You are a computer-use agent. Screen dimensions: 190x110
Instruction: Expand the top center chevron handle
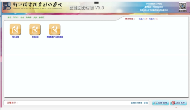coord(96,3)
